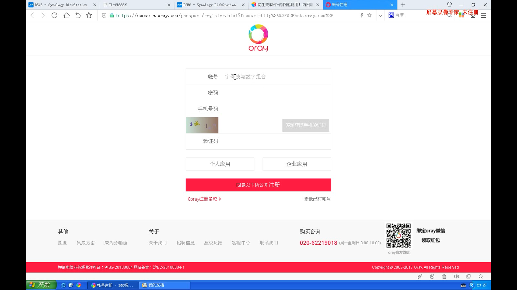The width and height of the screenshot is (517, 290).
Task: Click the lightning speed mode icon
Action: pos(362,15)
